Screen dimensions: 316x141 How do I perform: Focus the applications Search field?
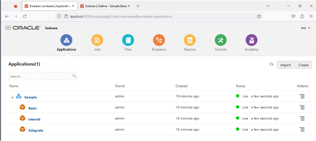43,76
